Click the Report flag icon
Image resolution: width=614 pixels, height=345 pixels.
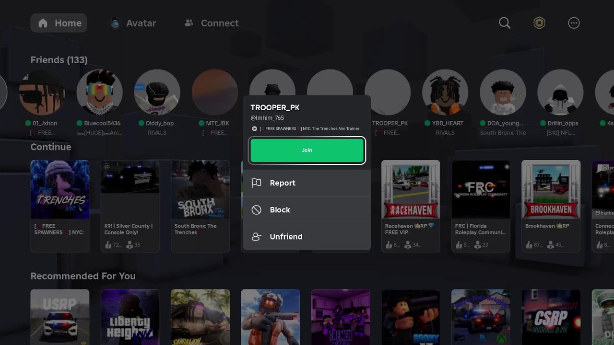click(257, 183)
